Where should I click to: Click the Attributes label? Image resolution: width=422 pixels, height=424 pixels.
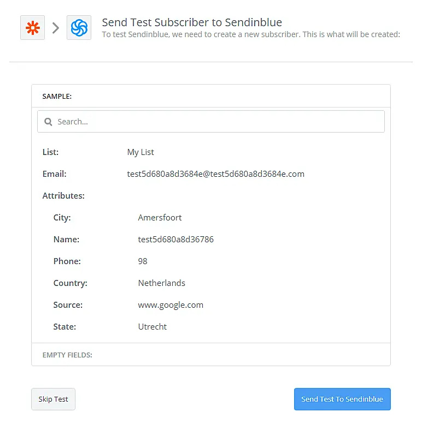coord(63,196)
